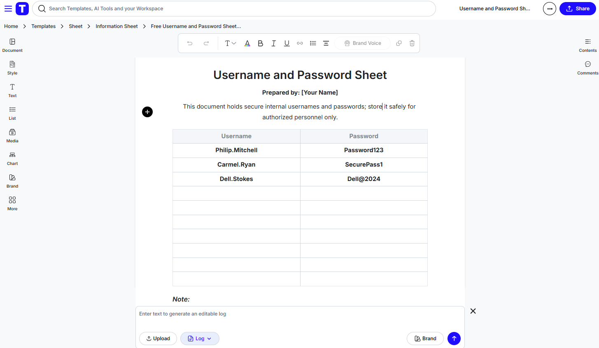Select the Media sidebar icon
Image resolution: width=599 pixels, height=348 pixels.
tap(12, 135)
